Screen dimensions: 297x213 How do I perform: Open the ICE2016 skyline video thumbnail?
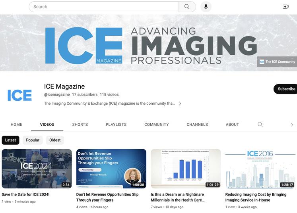click(260, 169)
